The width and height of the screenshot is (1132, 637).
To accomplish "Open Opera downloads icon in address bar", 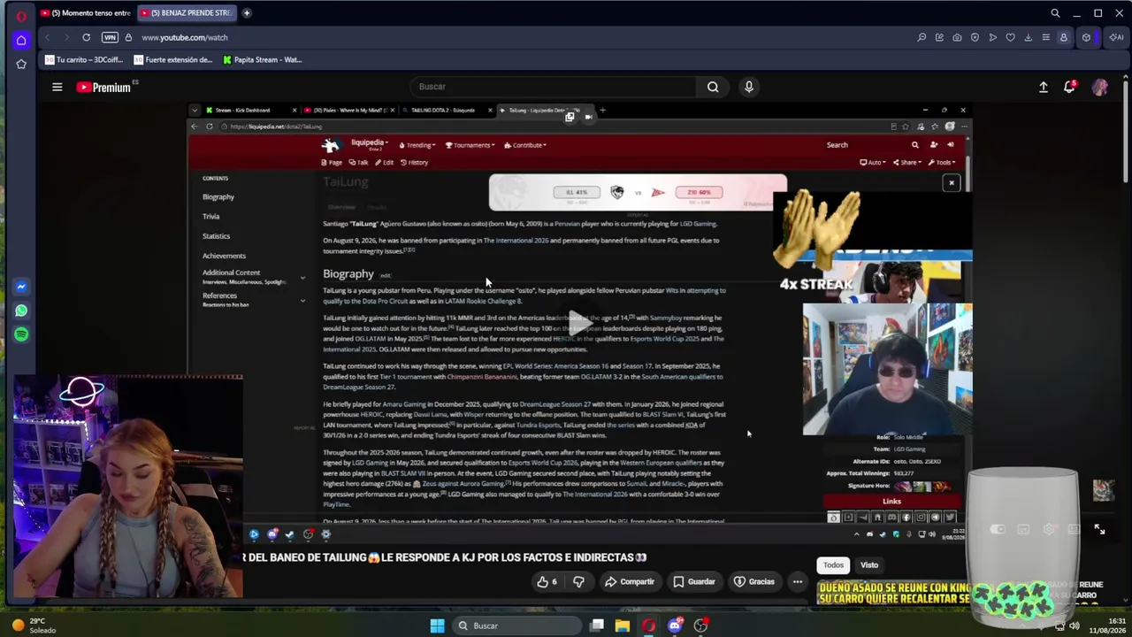I will (1028, 37).
